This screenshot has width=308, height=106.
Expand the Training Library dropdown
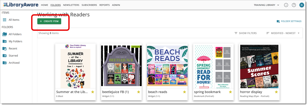click(x=267, y=5)
